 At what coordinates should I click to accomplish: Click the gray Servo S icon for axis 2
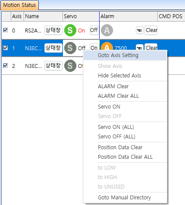(70, 66)
